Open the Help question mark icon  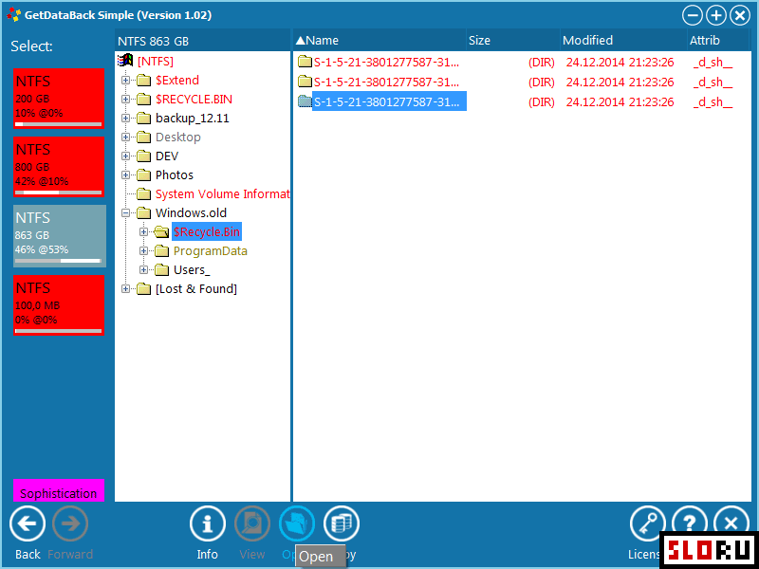tap(690, 523)
